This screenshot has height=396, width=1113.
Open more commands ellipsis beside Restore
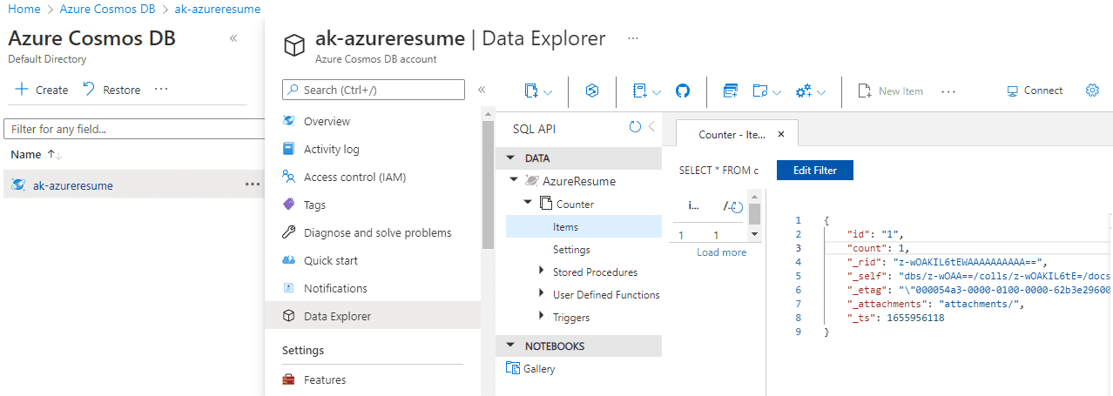pos(161,90)
